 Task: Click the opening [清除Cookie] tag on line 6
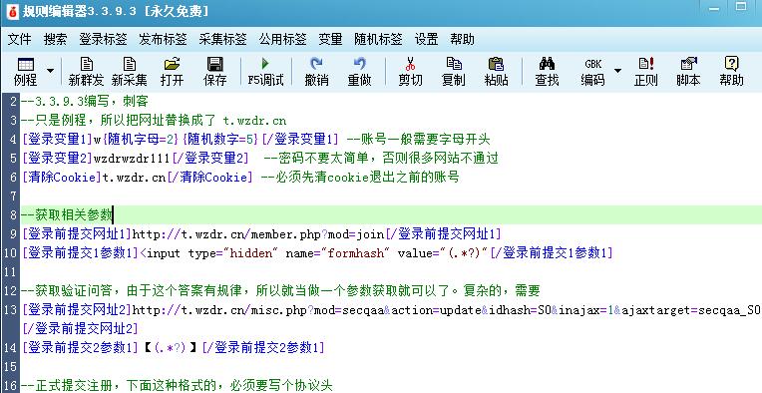click(61, 178)
